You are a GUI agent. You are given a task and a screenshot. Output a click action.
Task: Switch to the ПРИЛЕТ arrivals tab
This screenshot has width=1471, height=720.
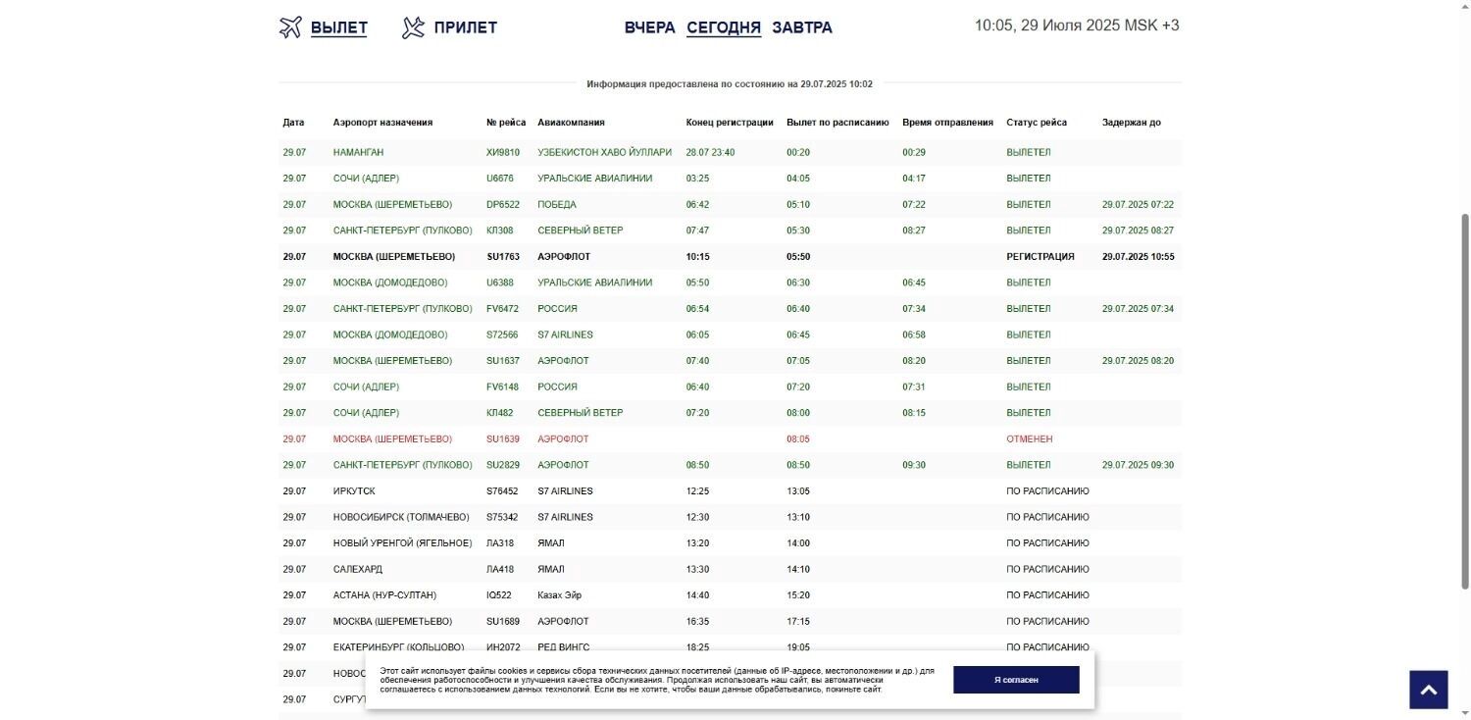click(466, 27)
